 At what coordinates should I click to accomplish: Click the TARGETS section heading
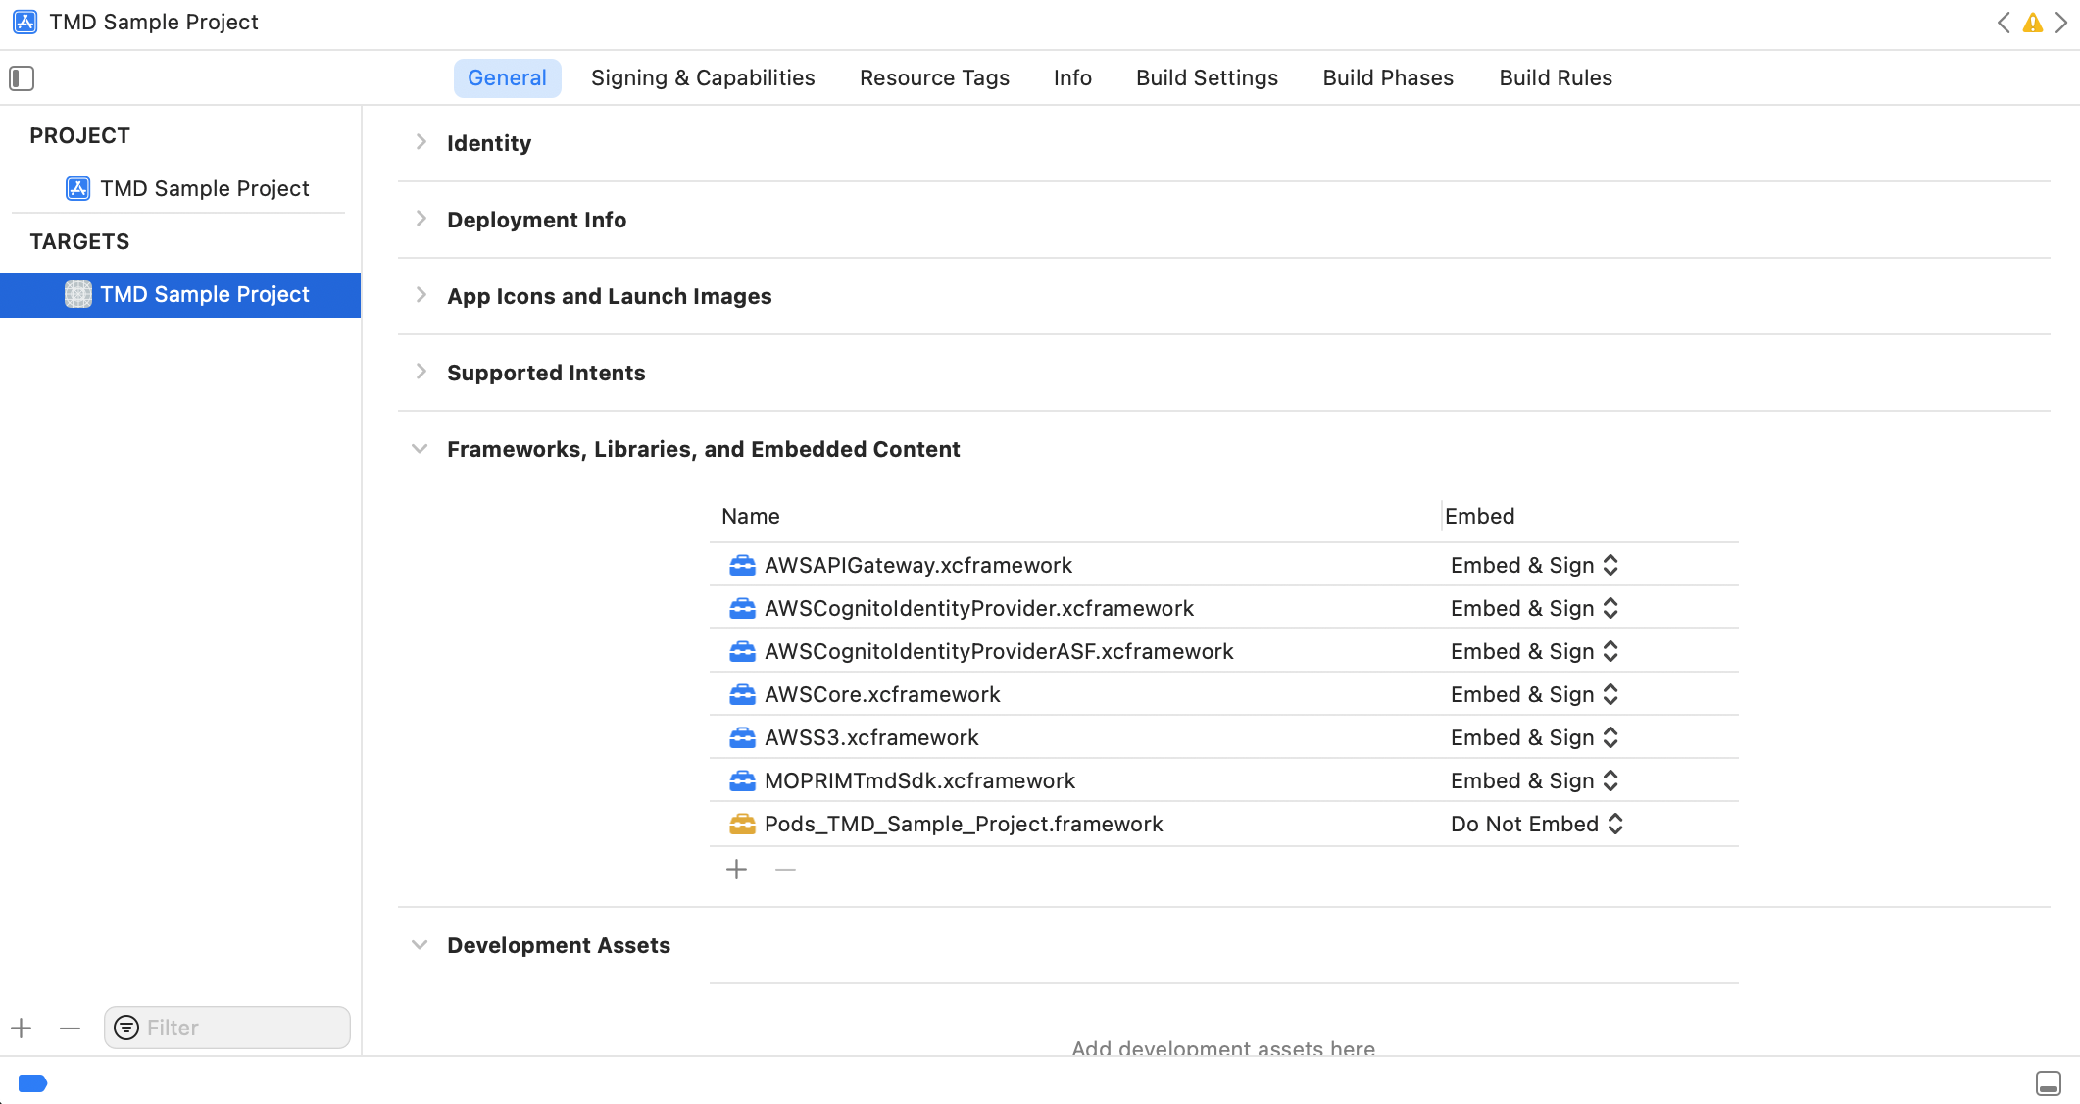point(79,241)
